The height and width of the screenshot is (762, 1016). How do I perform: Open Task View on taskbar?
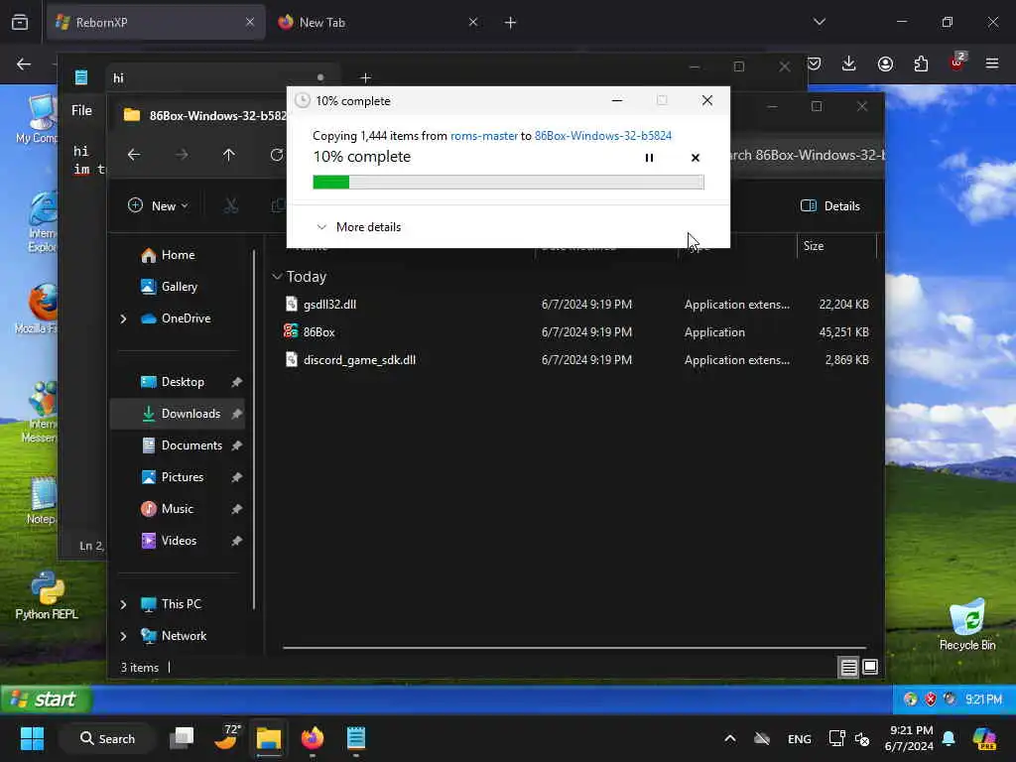(x=182, y=738)
